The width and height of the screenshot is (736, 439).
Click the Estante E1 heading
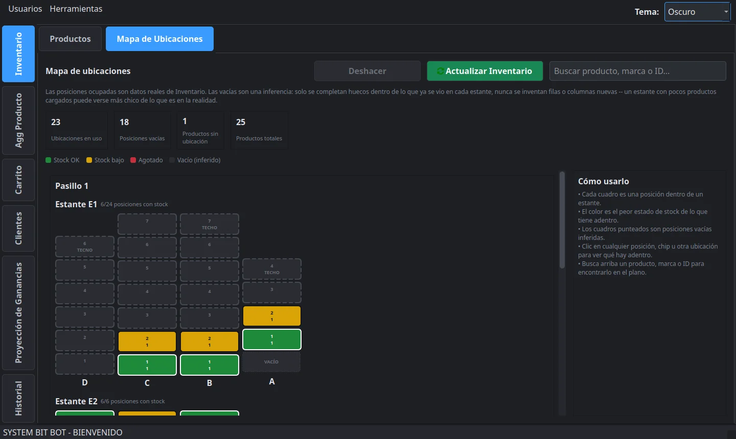coord(76,204)
